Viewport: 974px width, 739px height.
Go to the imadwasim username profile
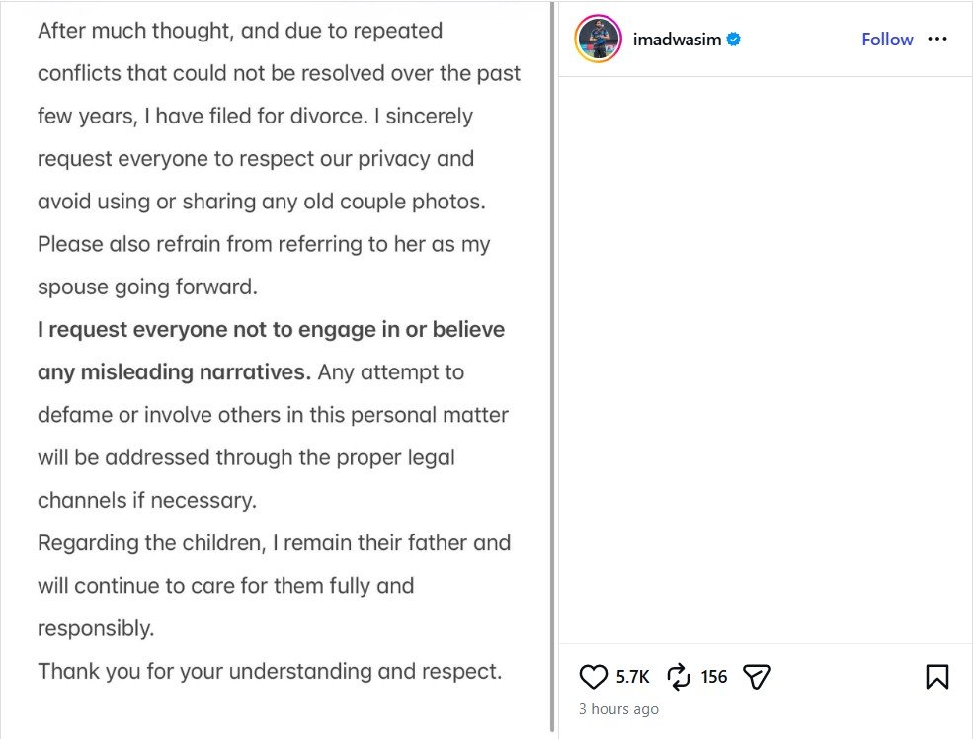(678, 40)
